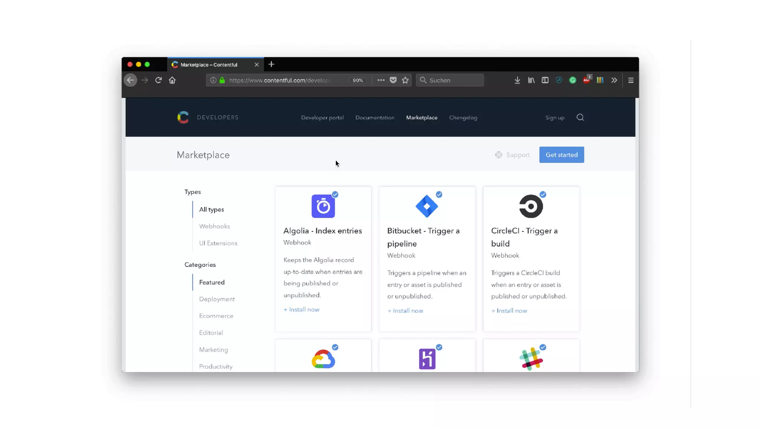The height and width of the screenshot is (428, 761).
Task: Expand the overflow toolbar chevron
Action: [614, 80]
